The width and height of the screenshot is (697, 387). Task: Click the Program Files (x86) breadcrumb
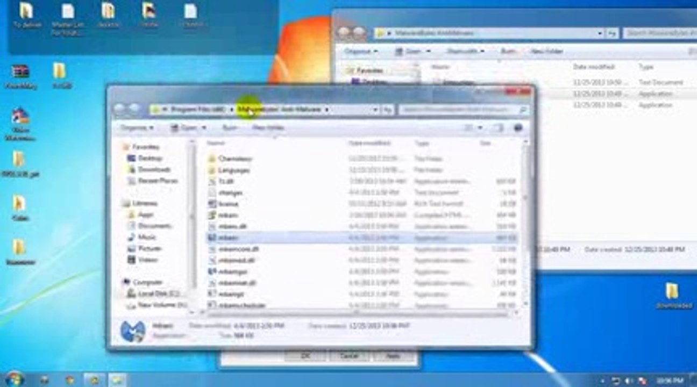tap(198, 110)
